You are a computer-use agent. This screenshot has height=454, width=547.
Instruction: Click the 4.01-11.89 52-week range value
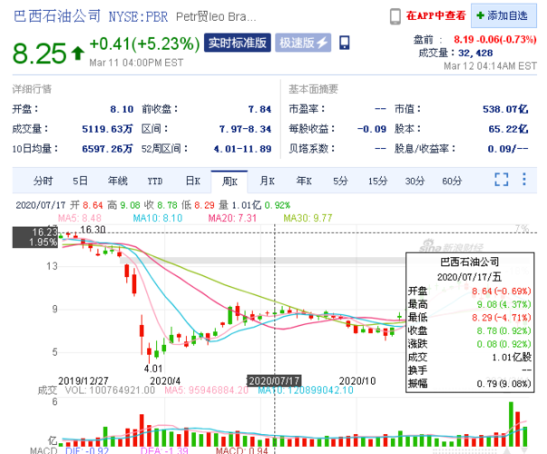242,149
